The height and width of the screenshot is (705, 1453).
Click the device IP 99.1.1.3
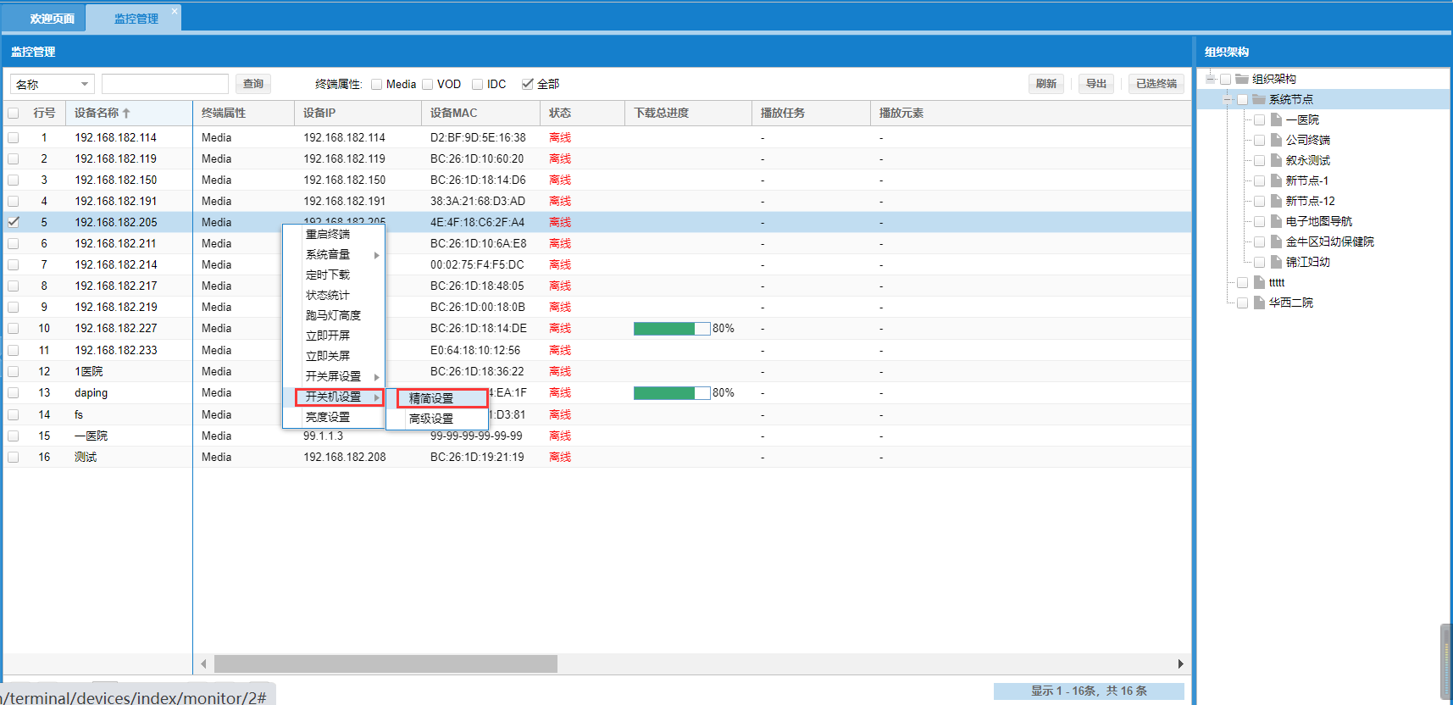[324, 436]
